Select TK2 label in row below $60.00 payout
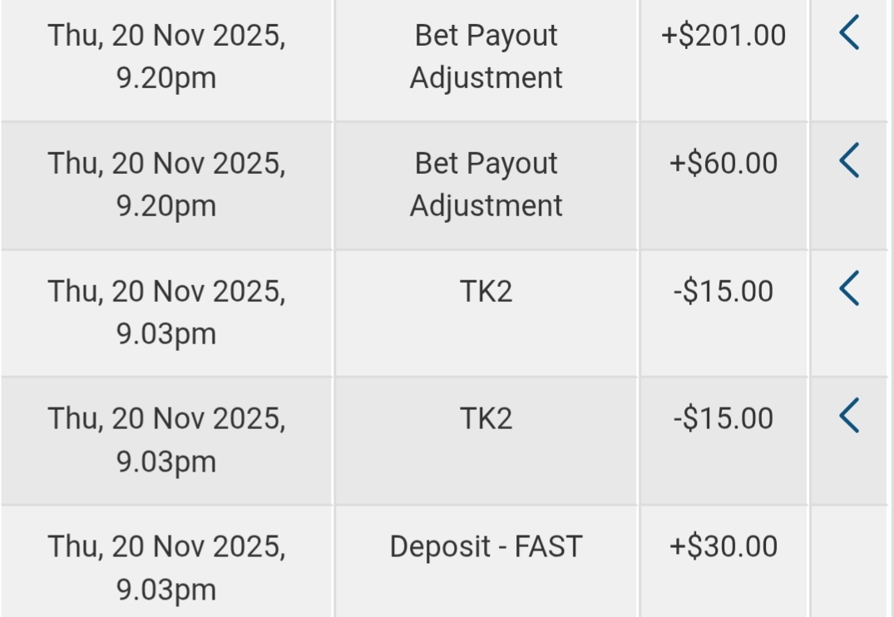The height and width of the screenshot is (617, 894). pos(486,292)
